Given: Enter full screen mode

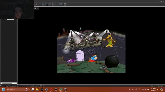Looking at the screenshot, I should [53, 5].
